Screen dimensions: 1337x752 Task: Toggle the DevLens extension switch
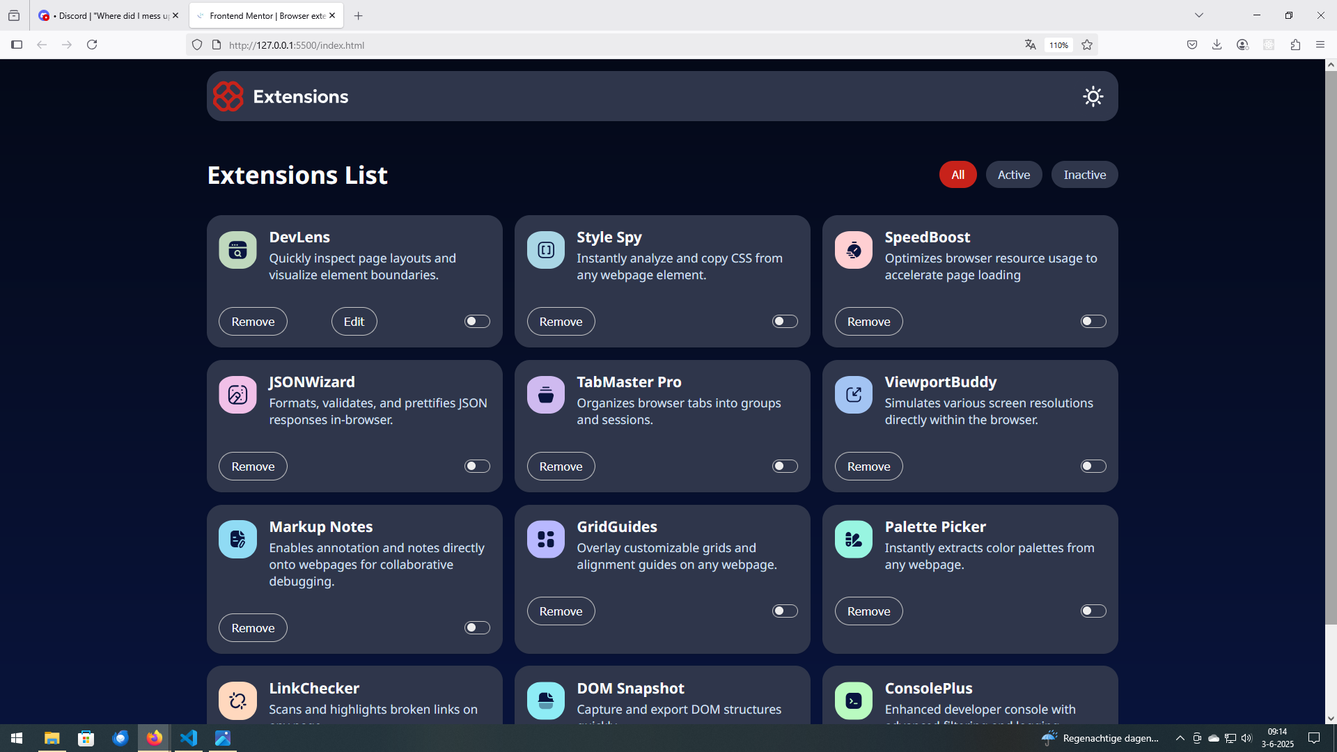(x=477, y=321)
